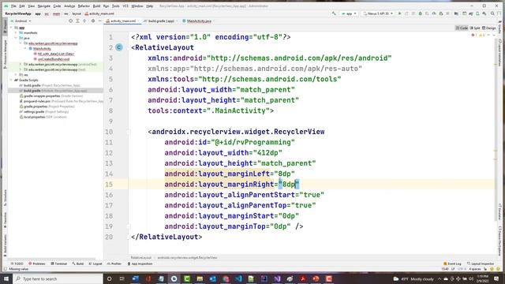Open the Navigate menu
This screenshot has width=505, height=284.
[x=44, y=6]
